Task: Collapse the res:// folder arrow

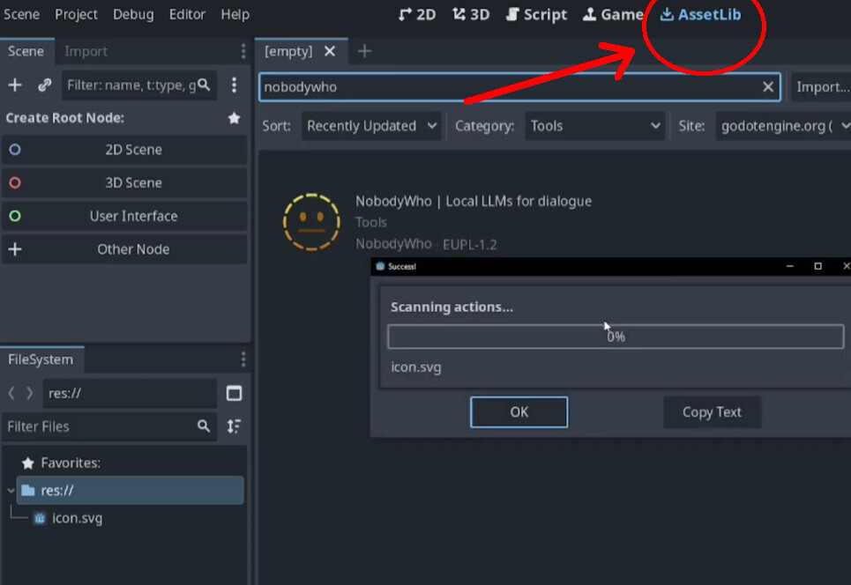Action: [x=11, y=491]
